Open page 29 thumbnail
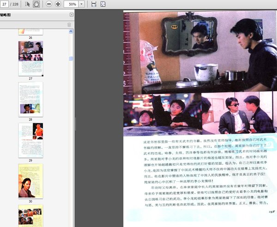 (31, 140)
